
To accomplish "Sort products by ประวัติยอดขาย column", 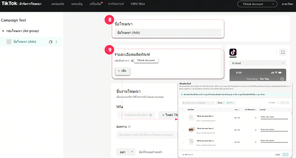I will click(250, 110).
